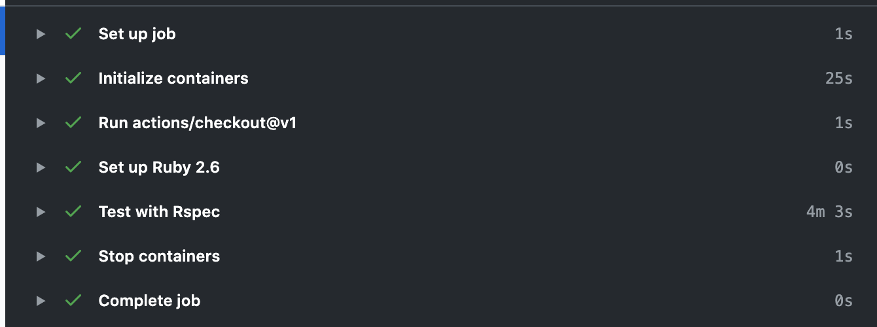This screenshot has width=877, height=327.
Task: Open the Initialize containers step label
Action: (x=173, y=78)
